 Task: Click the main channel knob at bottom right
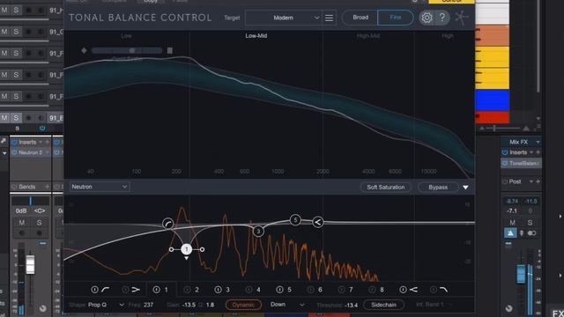(508, 308)
